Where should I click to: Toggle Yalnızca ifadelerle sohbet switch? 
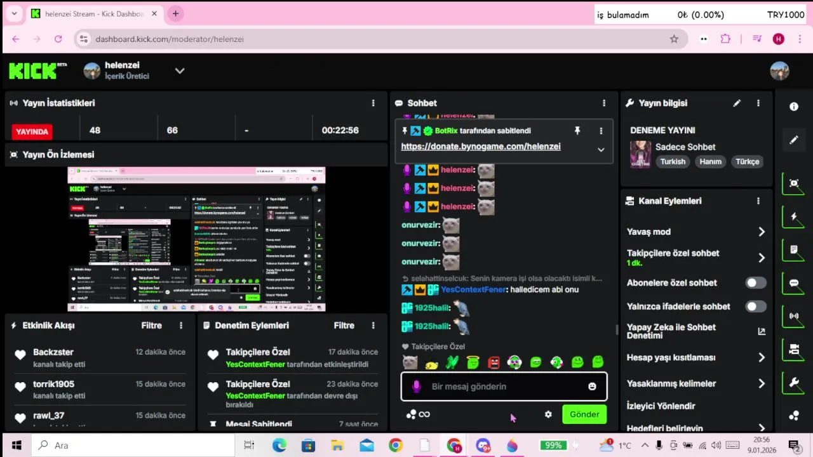tap(756, 307)
